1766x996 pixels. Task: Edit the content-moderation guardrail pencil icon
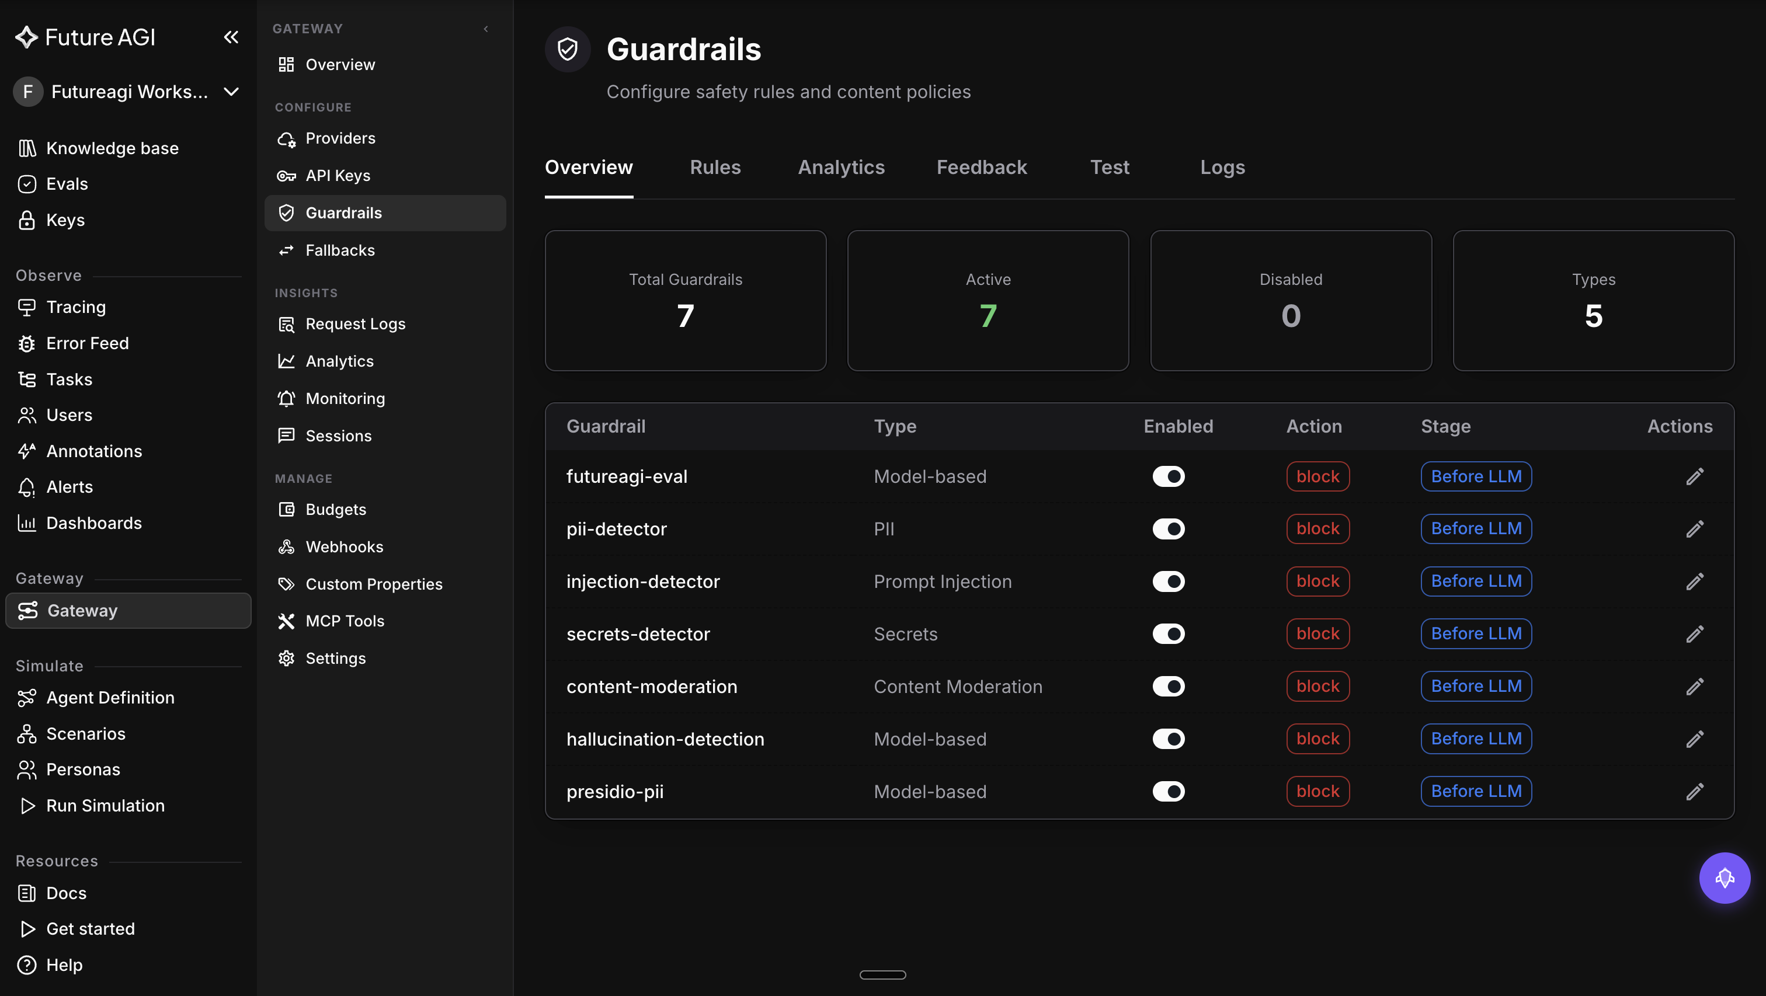tap(1695, 686)
